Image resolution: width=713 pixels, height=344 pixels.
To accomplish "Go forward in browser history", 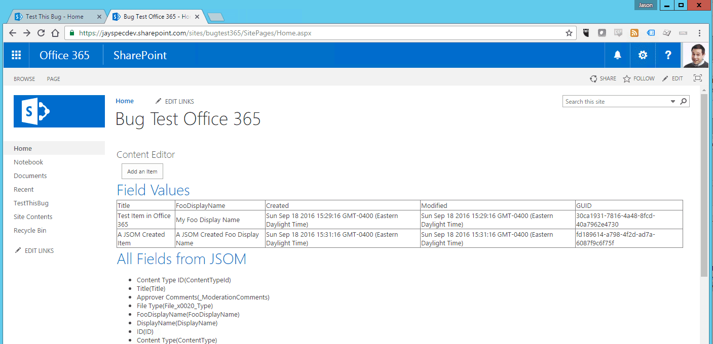I will point(27,33).
